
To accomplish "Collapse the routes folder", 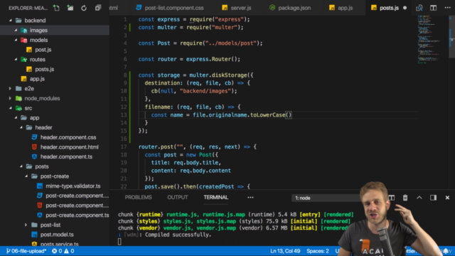I will [x=16, y=60].
